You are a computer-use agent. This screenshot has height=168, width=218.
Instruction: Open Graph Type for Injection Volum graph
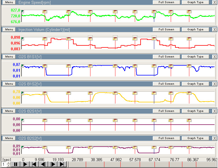[x=195, y=29]
